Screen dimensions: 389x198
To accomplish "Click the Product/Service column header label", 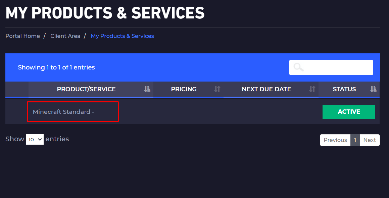I will coord(86,89).
